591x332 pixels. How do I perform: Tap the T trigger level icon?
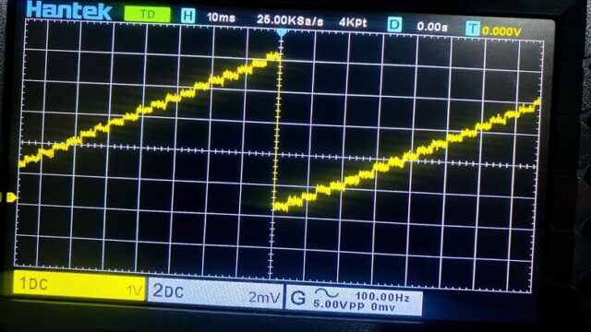(472, 29)
